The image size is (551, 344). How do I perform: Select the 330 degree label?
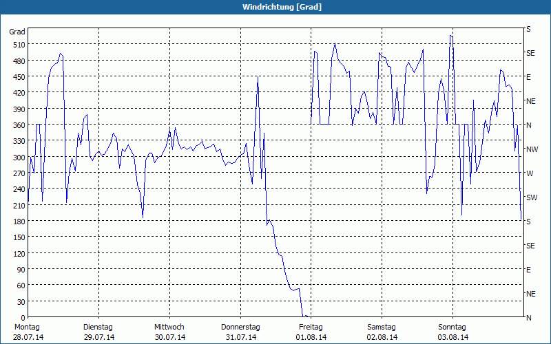19,141
